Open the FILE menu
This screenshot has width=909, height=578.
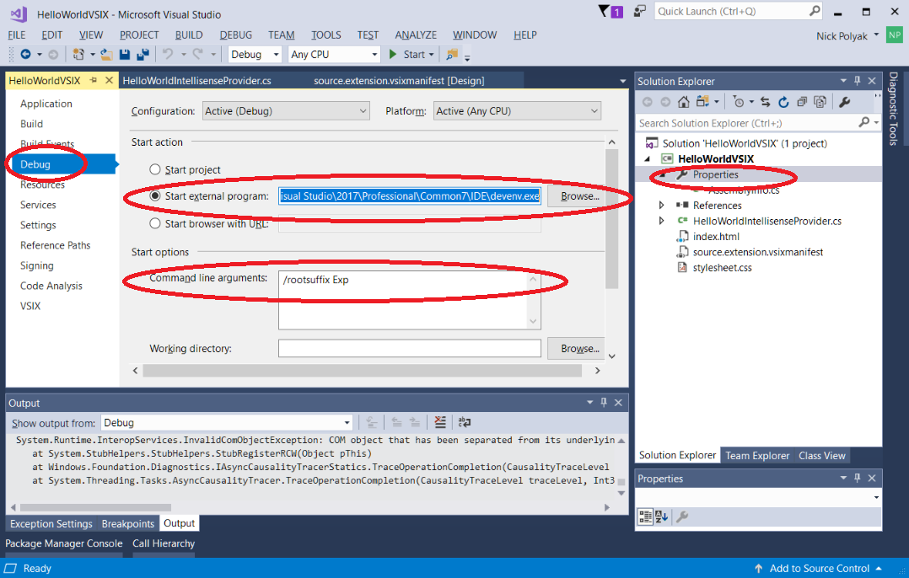click(17, 35)
